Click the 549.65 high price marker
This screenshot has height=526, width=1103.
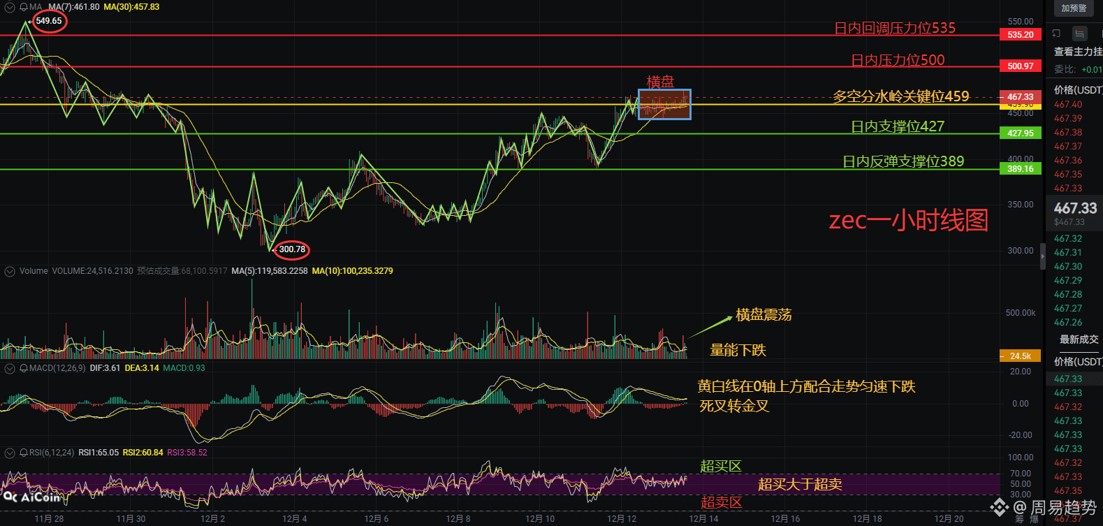coord(49,21)
